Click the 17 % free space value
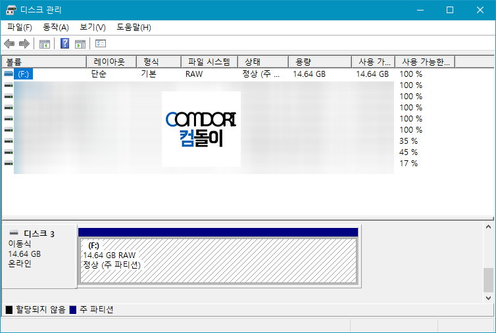 coord(409,164)
